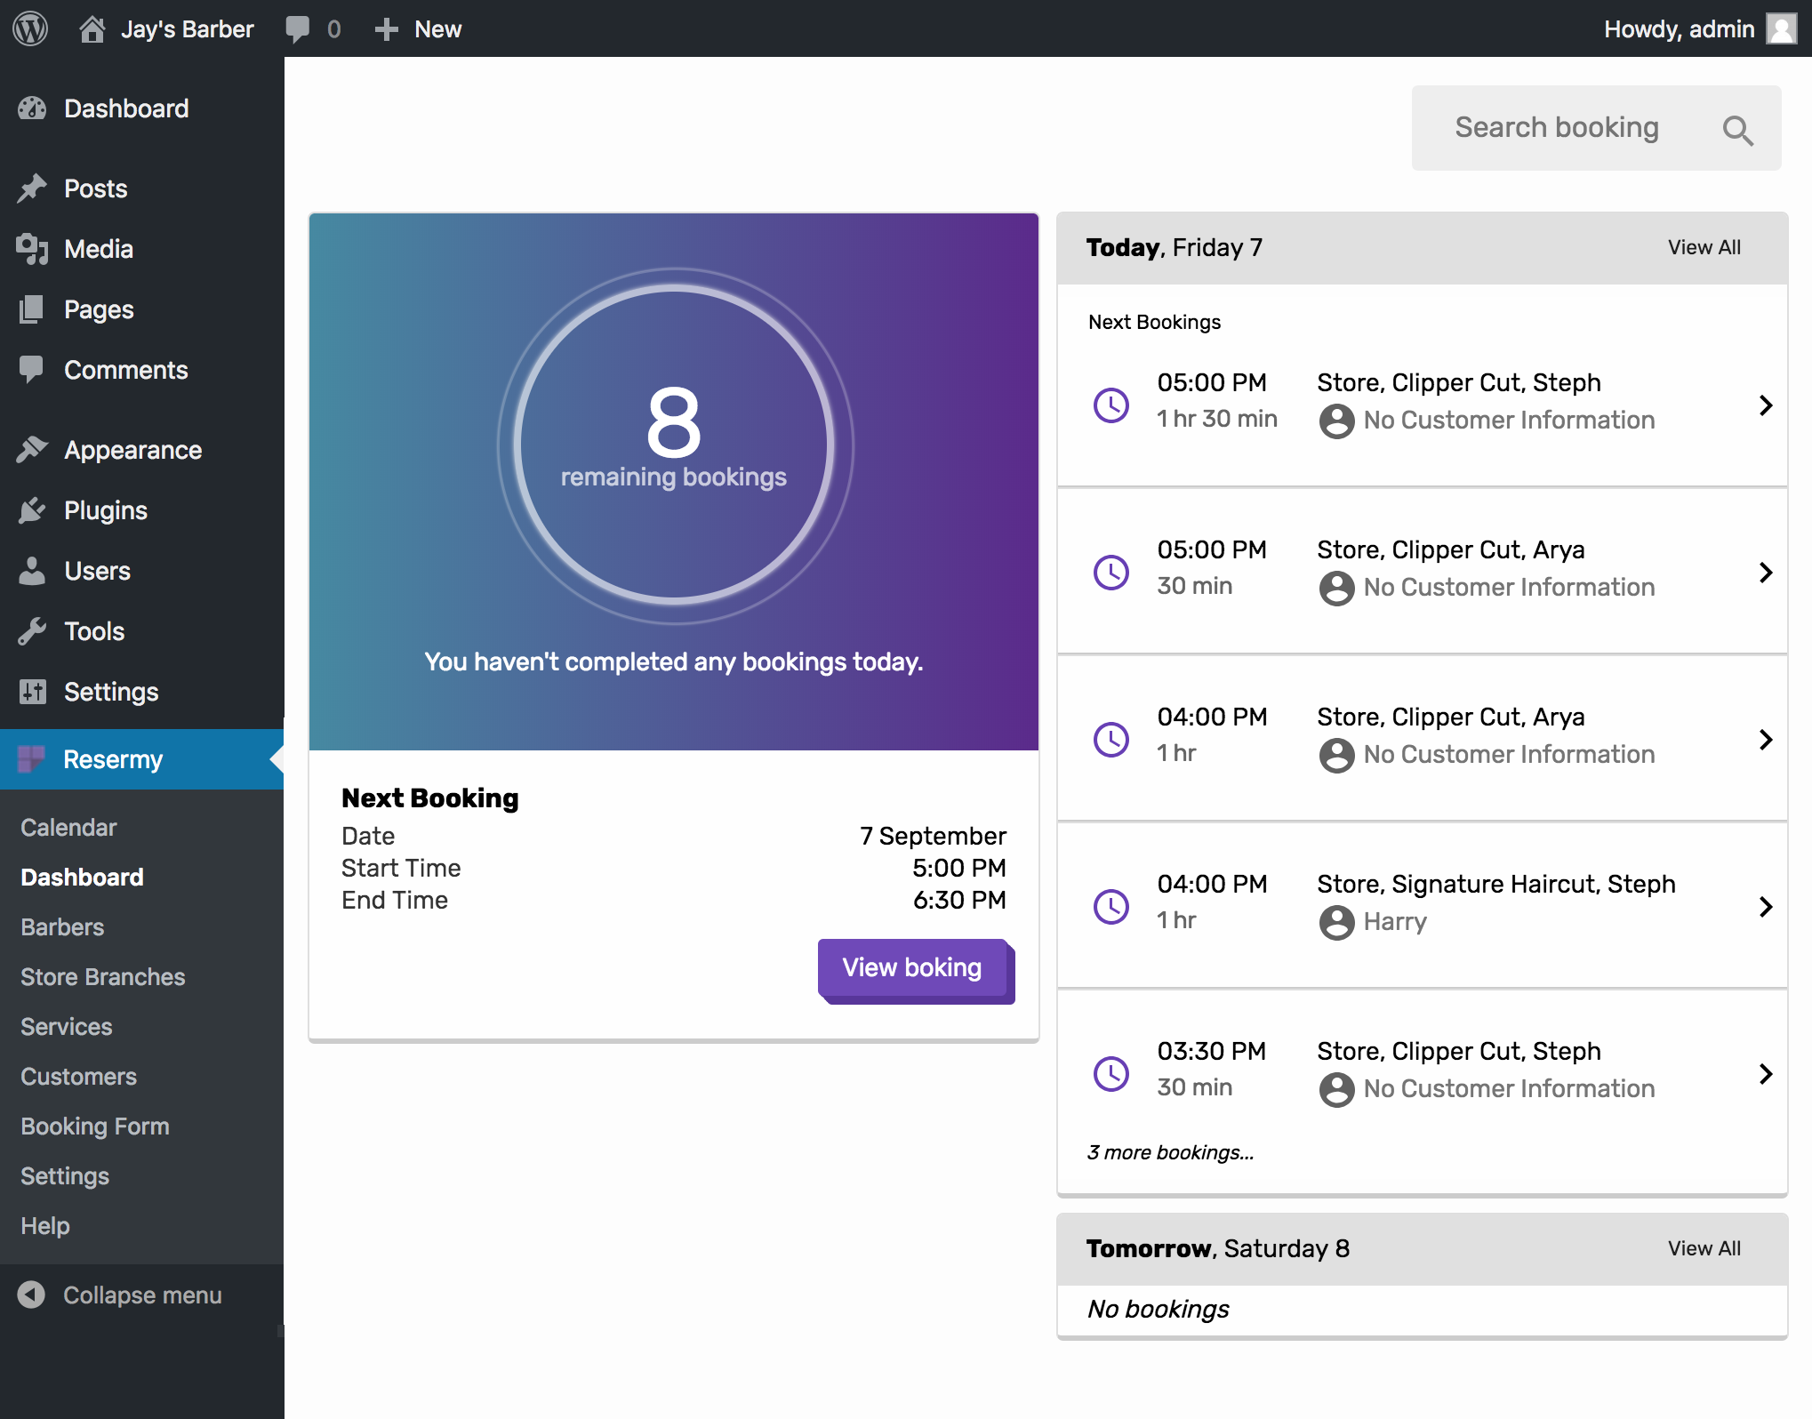The image size is (1812, 1419).
Task: Click the Appearance brush icon
Action: [32, 450]
